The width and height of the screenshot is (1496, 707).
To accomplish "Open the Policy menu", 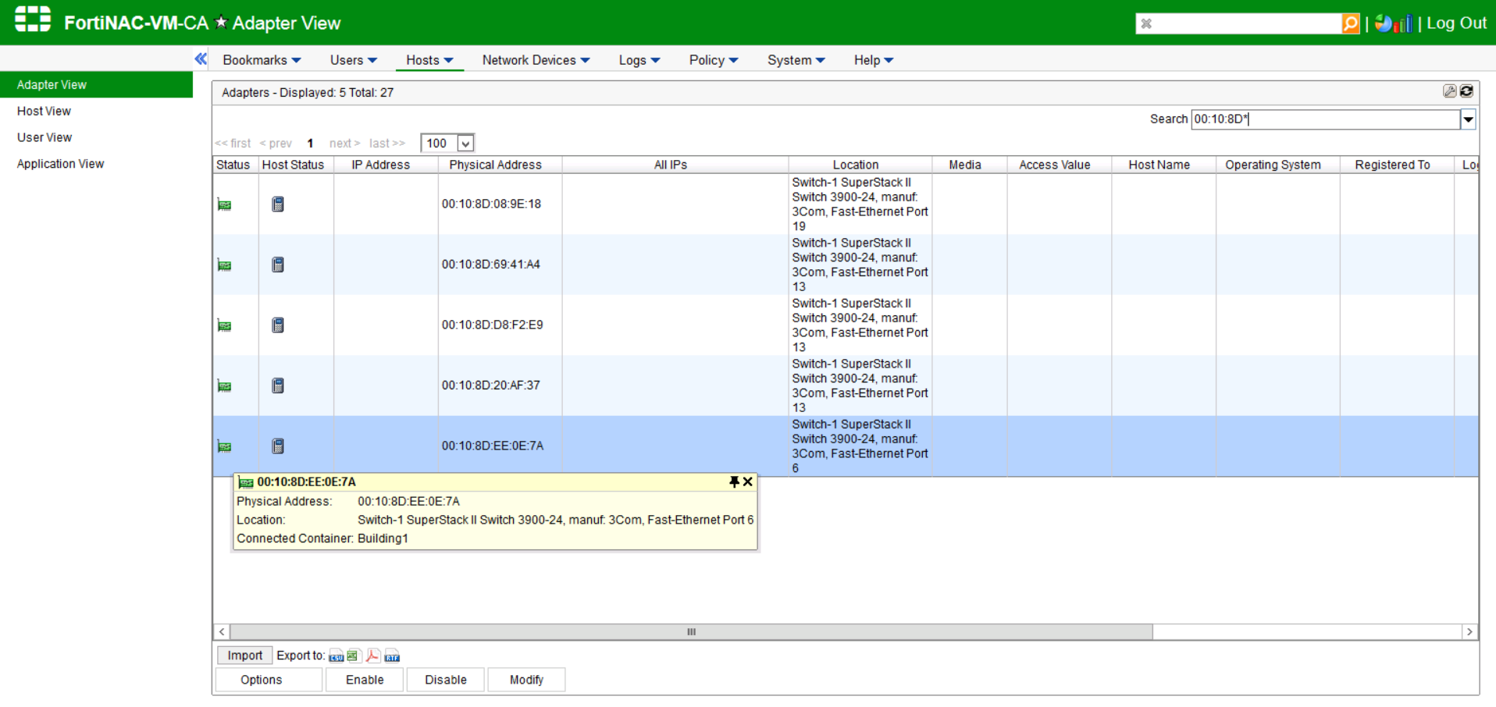I will click(713, 60).
